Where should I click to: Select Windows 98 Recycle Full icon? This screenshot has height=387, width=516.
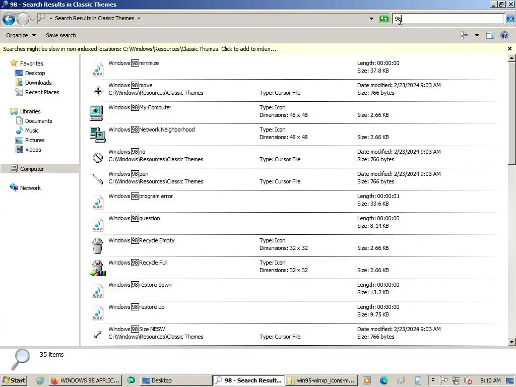[98, 268]
